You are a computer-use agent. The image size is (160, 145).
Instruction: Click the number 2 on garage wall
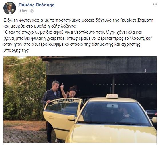click(145, 70)
